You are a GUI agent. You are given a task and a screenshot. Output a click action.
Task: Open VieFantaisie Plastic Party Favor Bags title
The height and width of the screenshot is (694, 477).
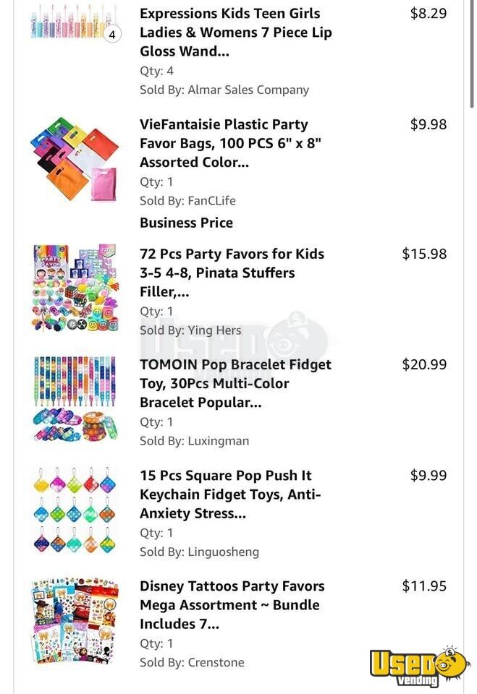(x=230, y=143)
